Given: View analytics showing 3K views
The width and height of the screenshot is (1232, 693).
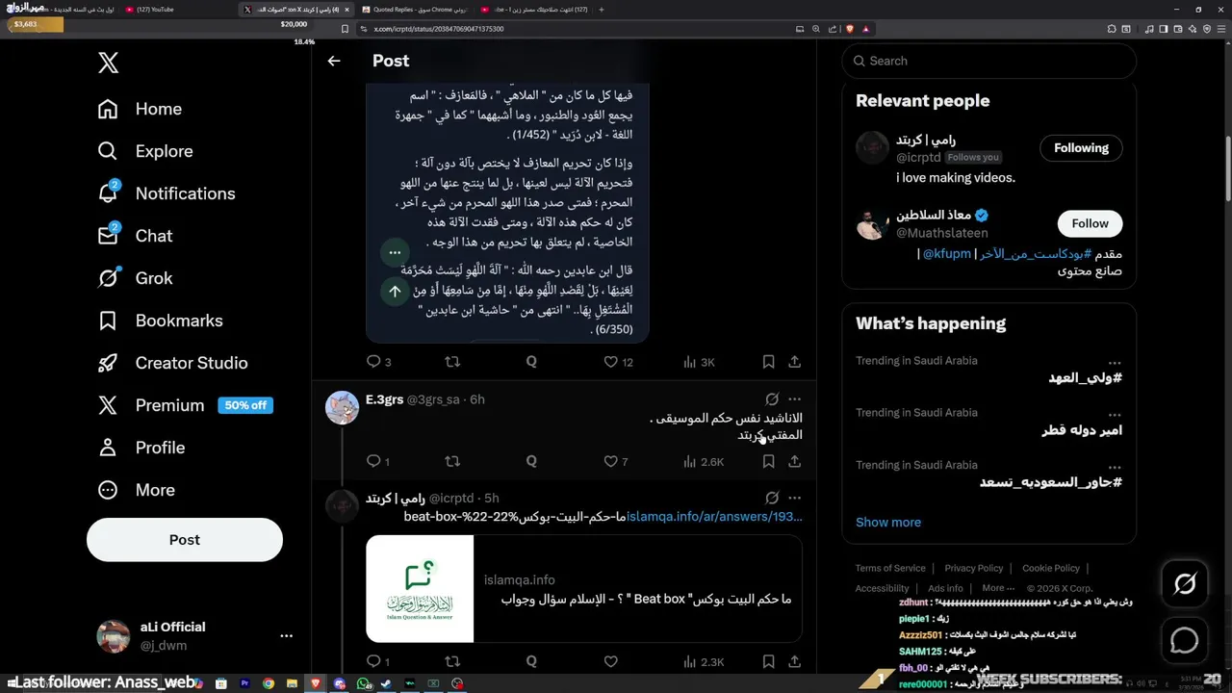Looking at the screenshot, I should coord(699,362).
